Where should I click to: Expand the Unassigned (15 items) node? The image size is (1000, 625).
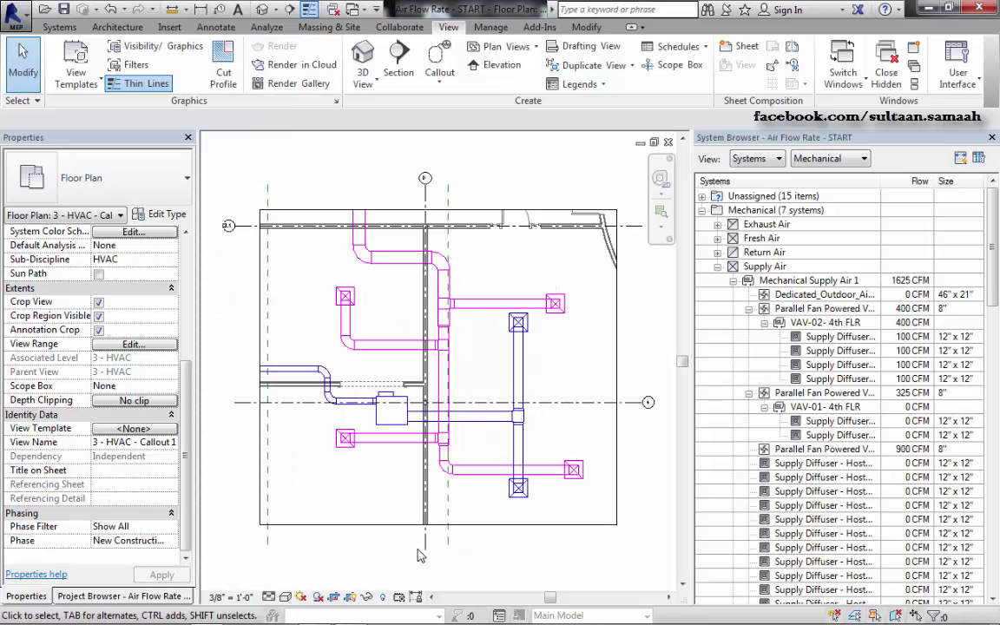coord(702,197)
